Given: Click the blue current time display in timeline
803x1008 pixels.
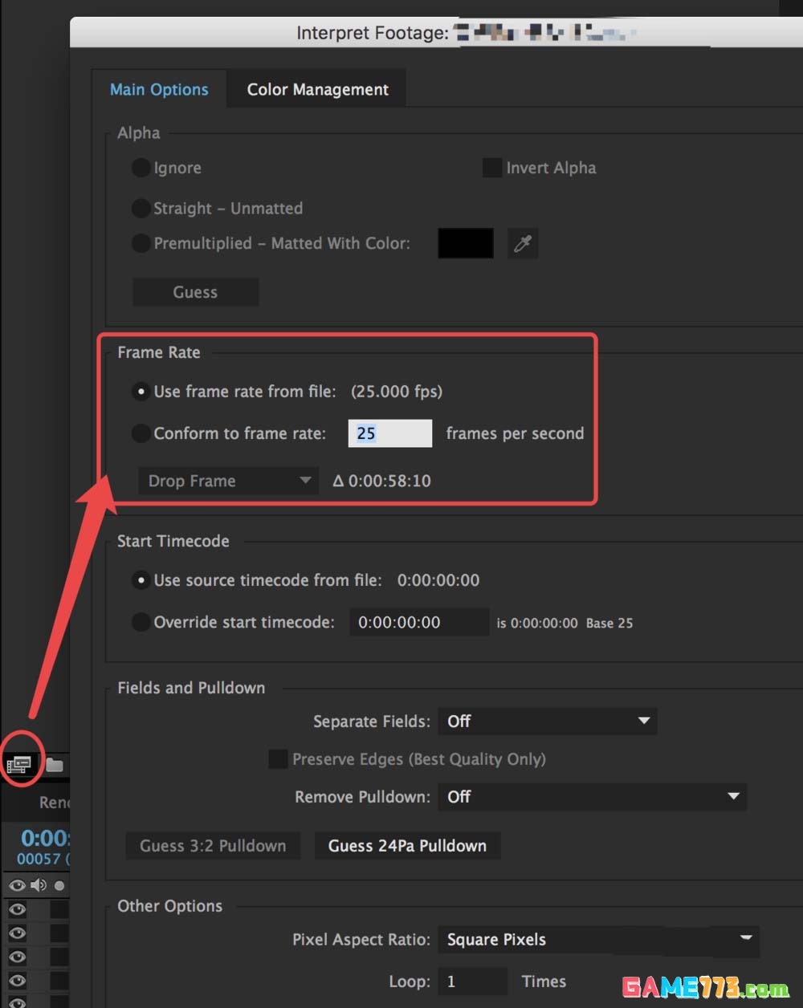Looking at the screenshot, I should (45, 839).
